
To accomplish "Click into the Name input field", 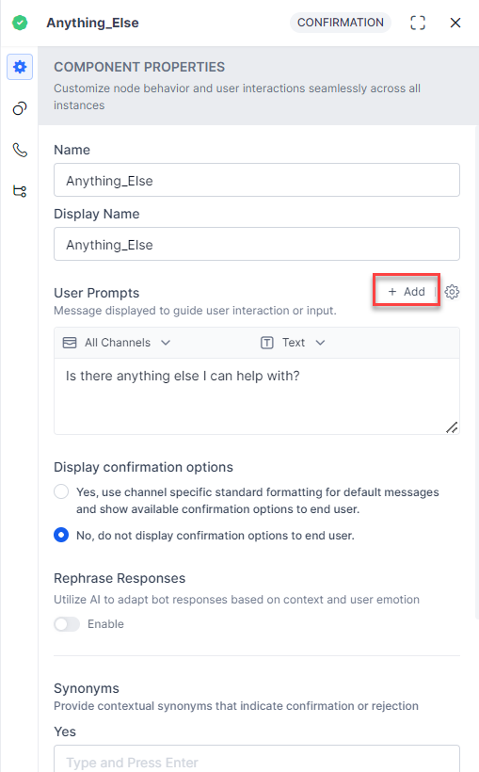I will (257, 180).
